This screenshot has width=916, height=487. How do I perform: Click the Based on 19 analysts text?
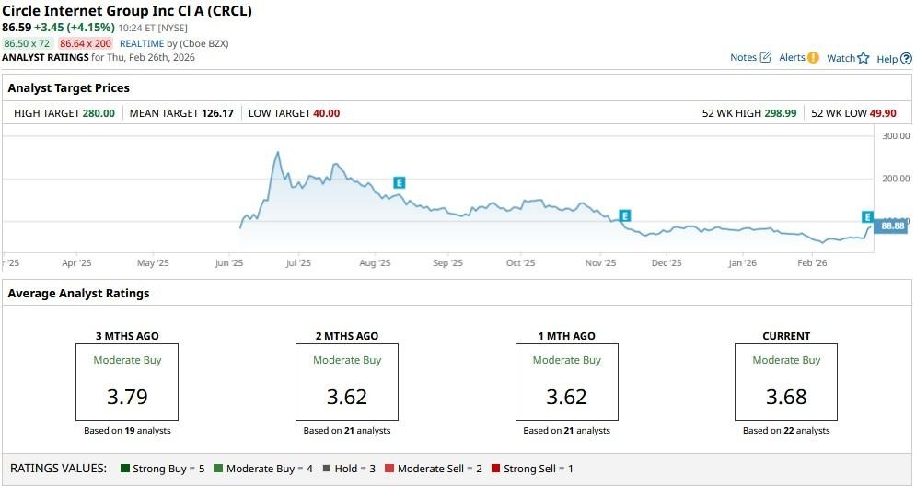click(x=127, y=430)
